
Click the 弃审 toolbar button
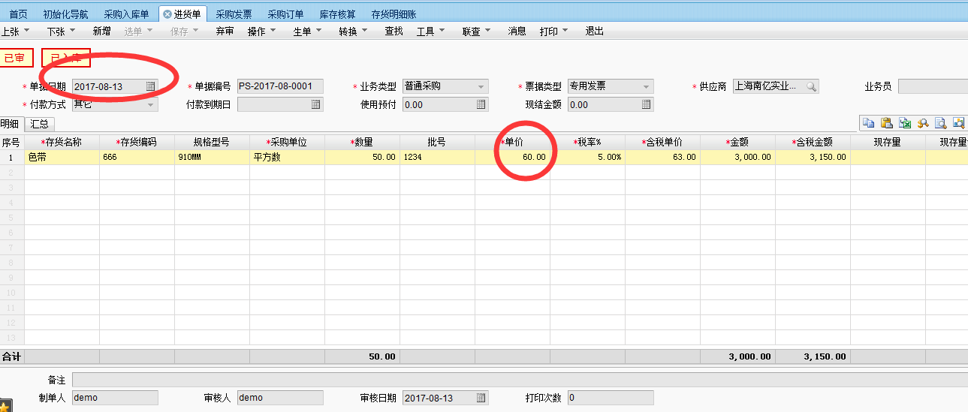pos(225,32)
